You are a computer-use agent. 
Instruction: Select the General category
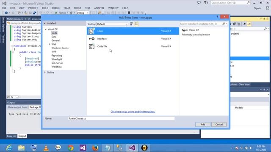click(55, 41)
